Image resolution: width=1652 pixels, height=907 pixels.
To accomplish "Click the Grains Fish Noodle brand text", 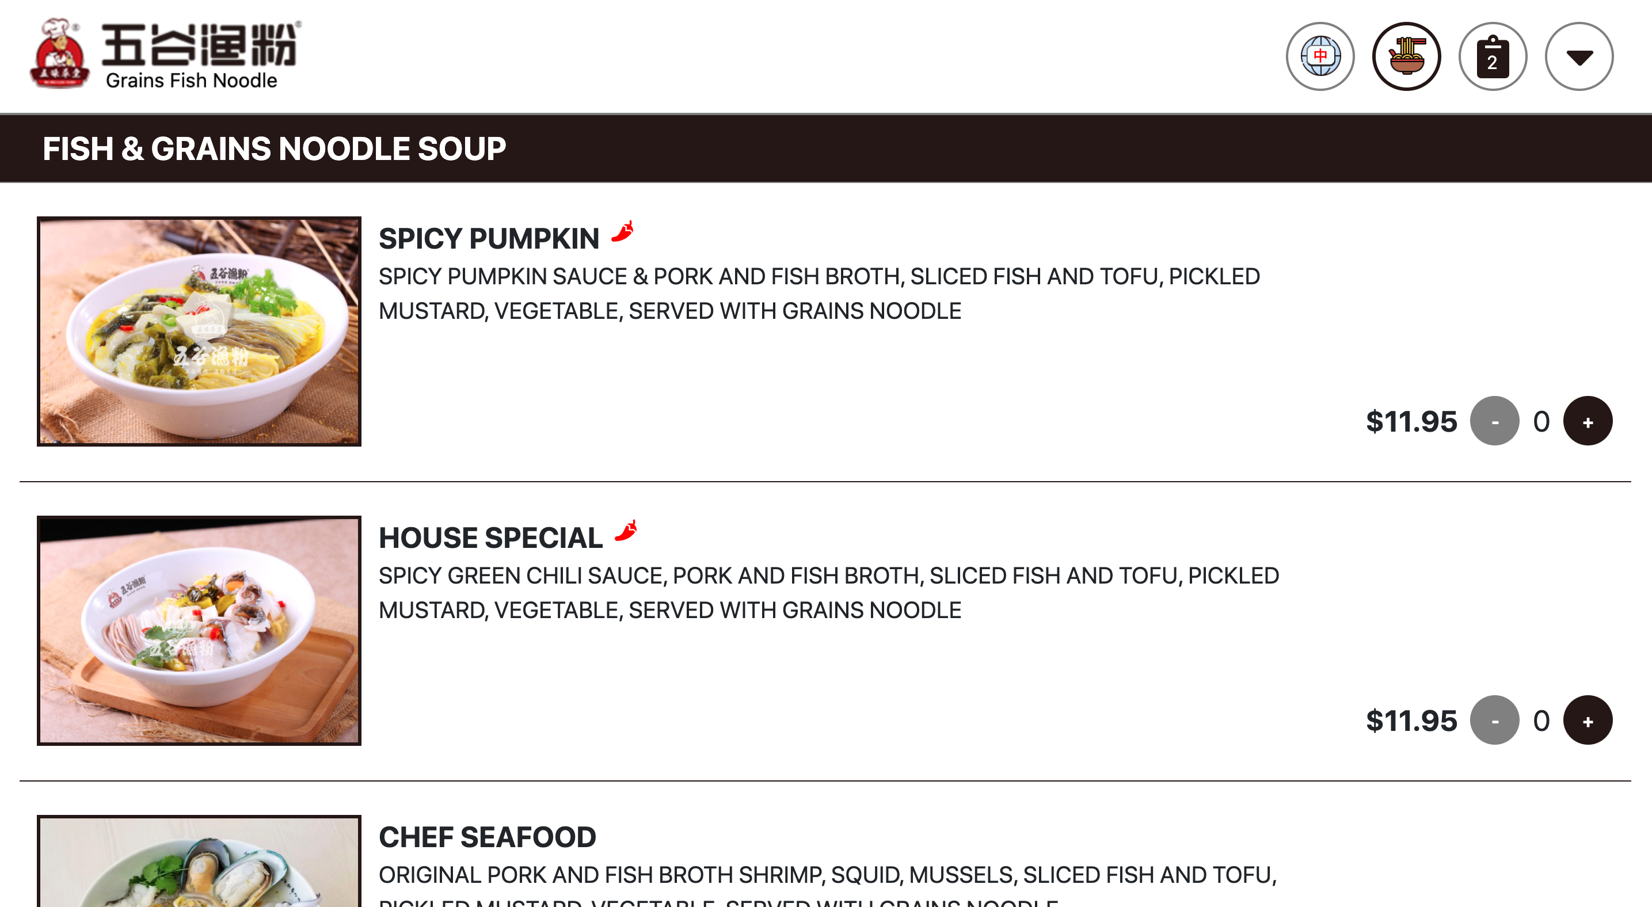I will pyautogui.click(x=191, y=80).
